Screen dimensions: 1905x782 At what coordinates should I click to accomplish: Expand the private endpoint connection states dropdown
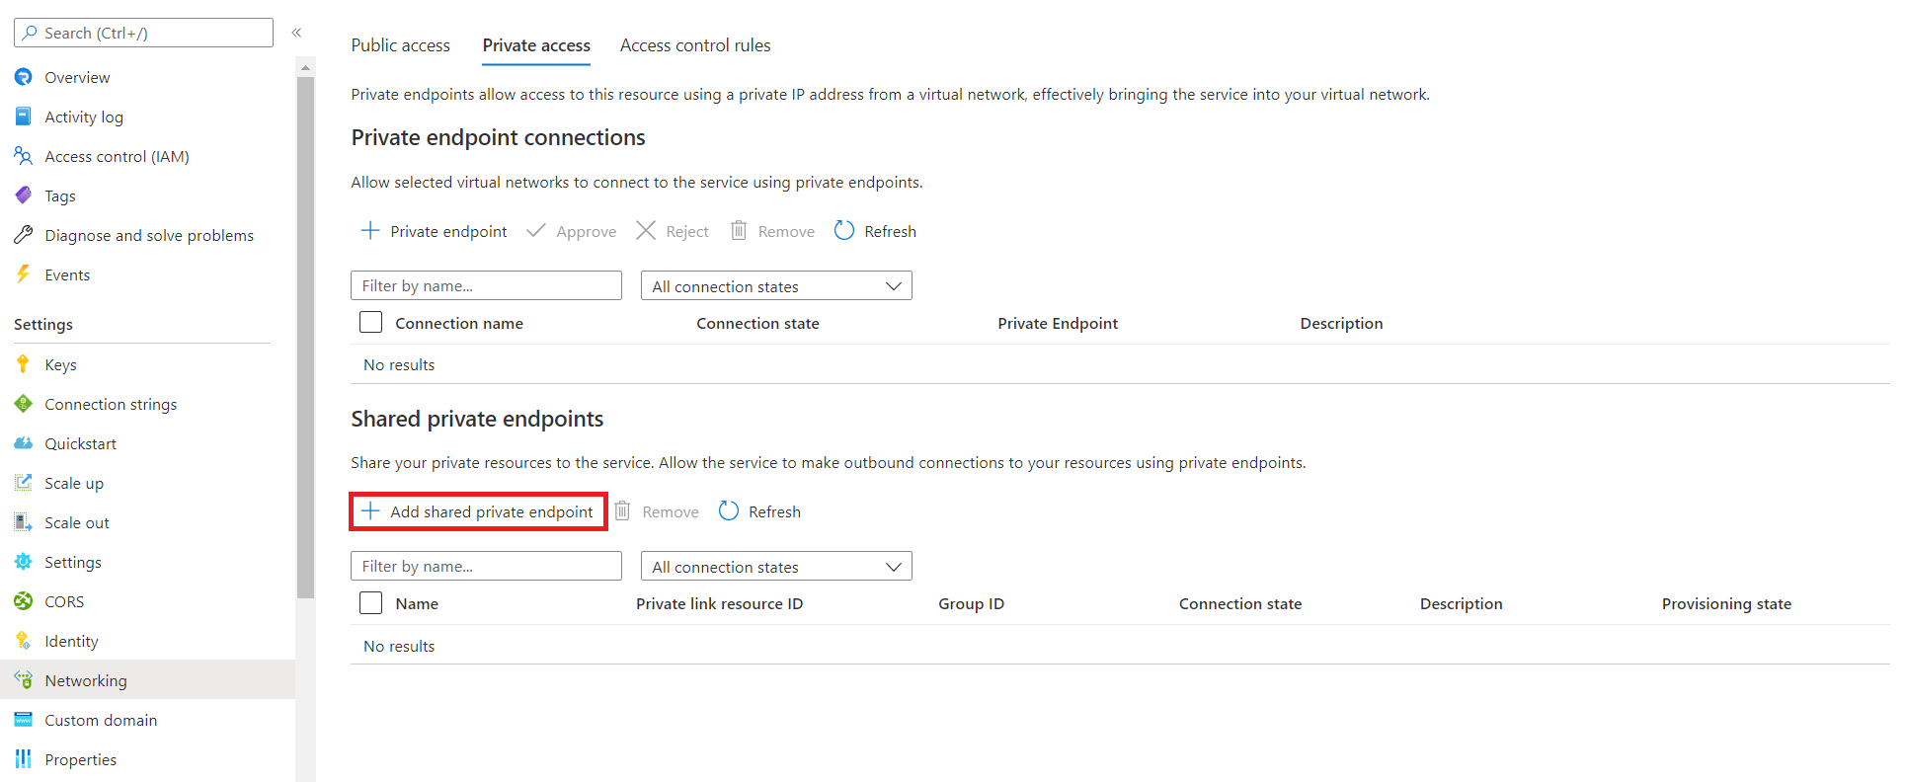[776, 286]
